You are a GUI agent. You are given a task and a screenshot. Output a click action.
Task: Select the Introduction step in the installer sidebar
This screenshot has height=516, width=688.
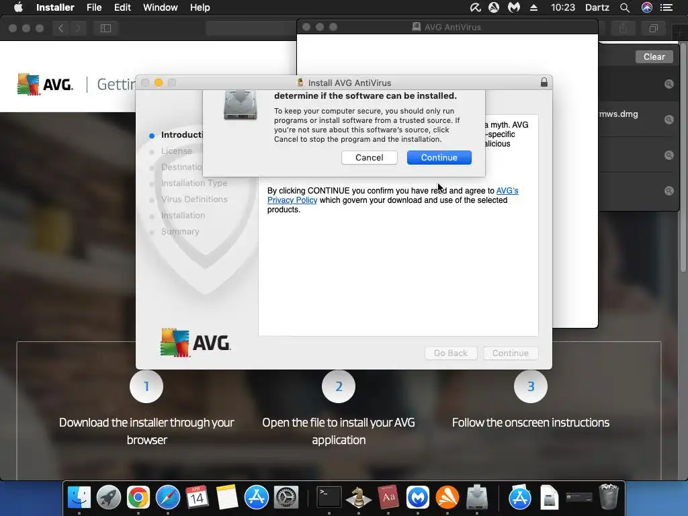181,134
